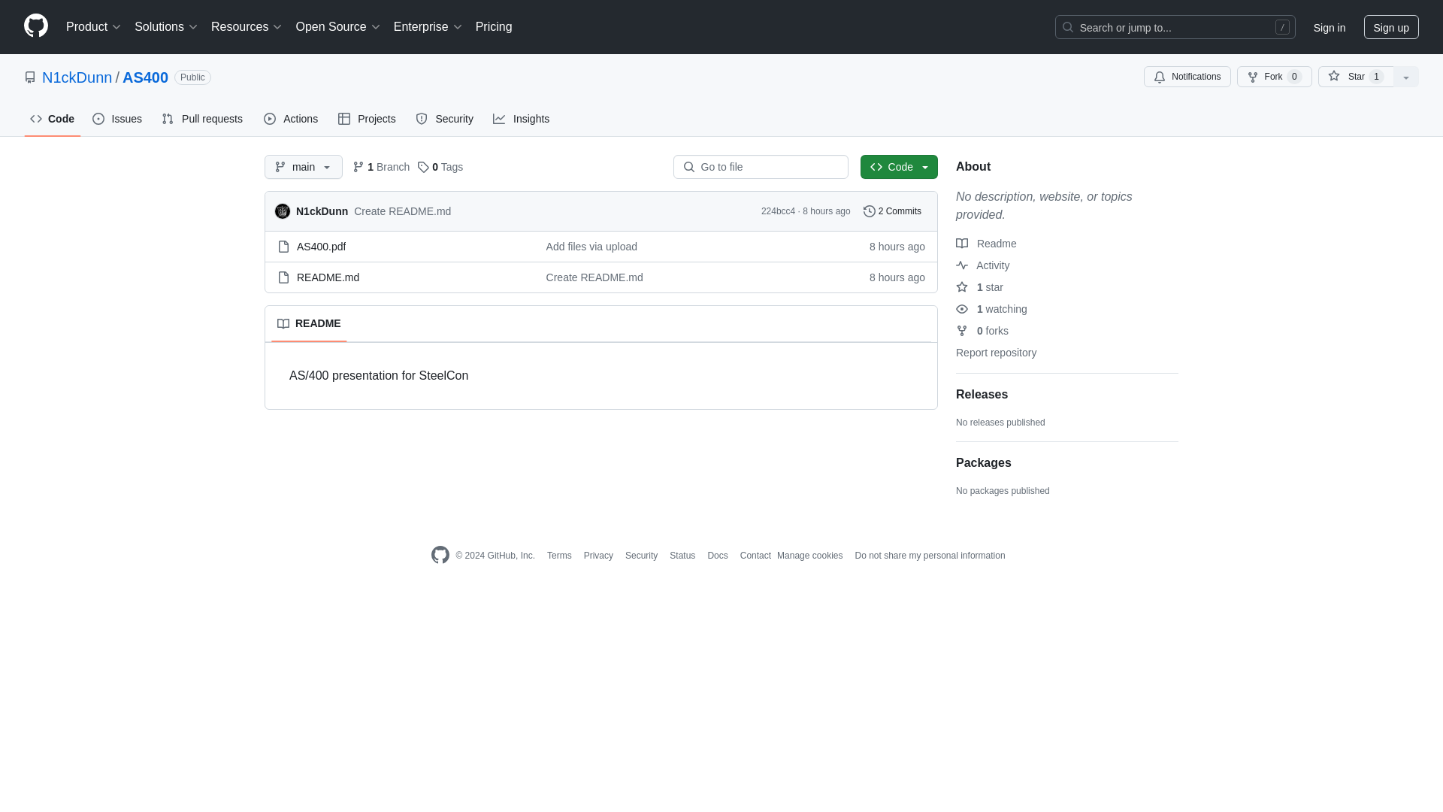Open the AS400 repository name link
1443x812 pixels.
(x=145, y=77)
